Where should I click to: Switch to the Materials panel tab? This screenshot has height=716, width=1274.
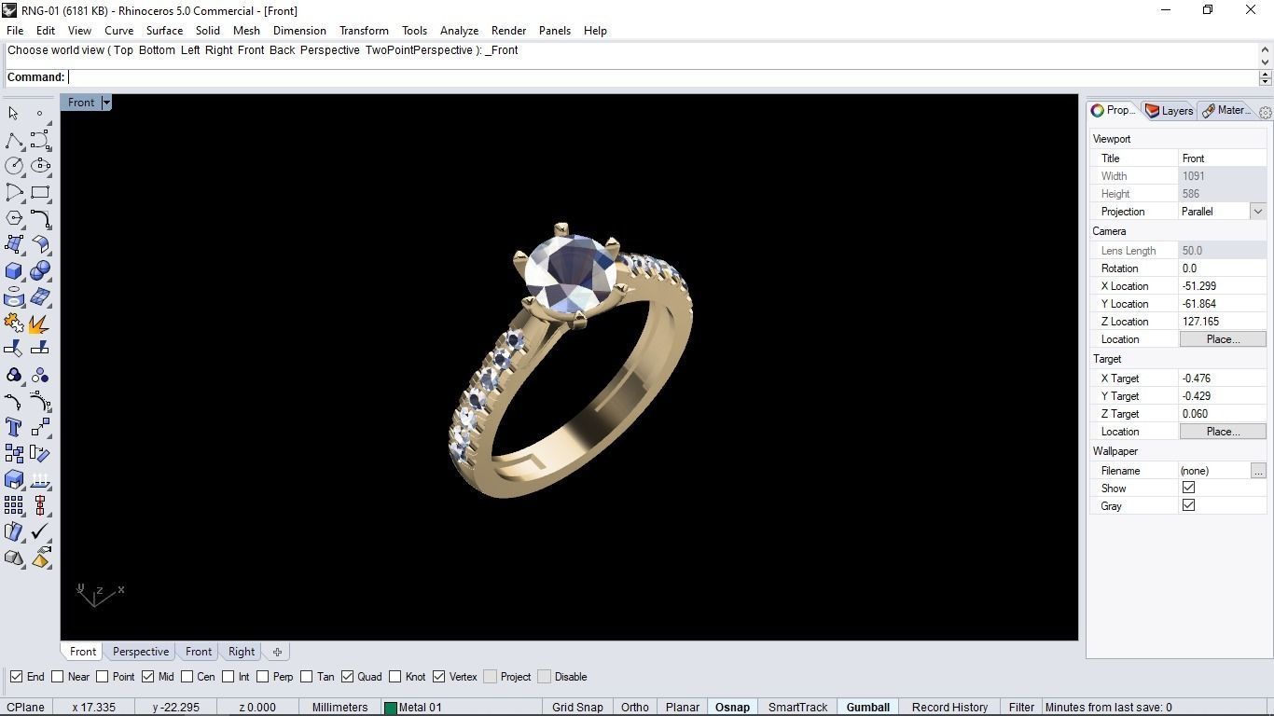[x=1226, y=110]
